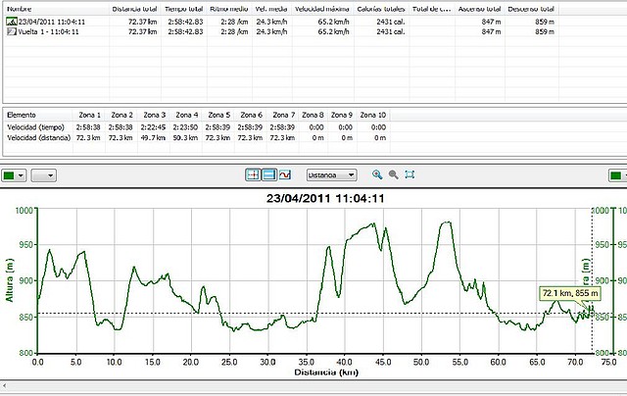627x396 pixels.
Task: Click the 2:23:50 Zona 4 time cell
Action: (185, 127)
